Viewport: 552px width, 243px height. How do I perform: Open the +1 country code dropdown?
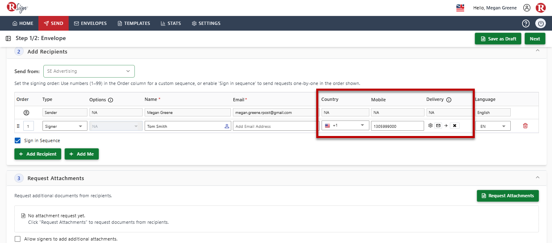coord(345,125)
